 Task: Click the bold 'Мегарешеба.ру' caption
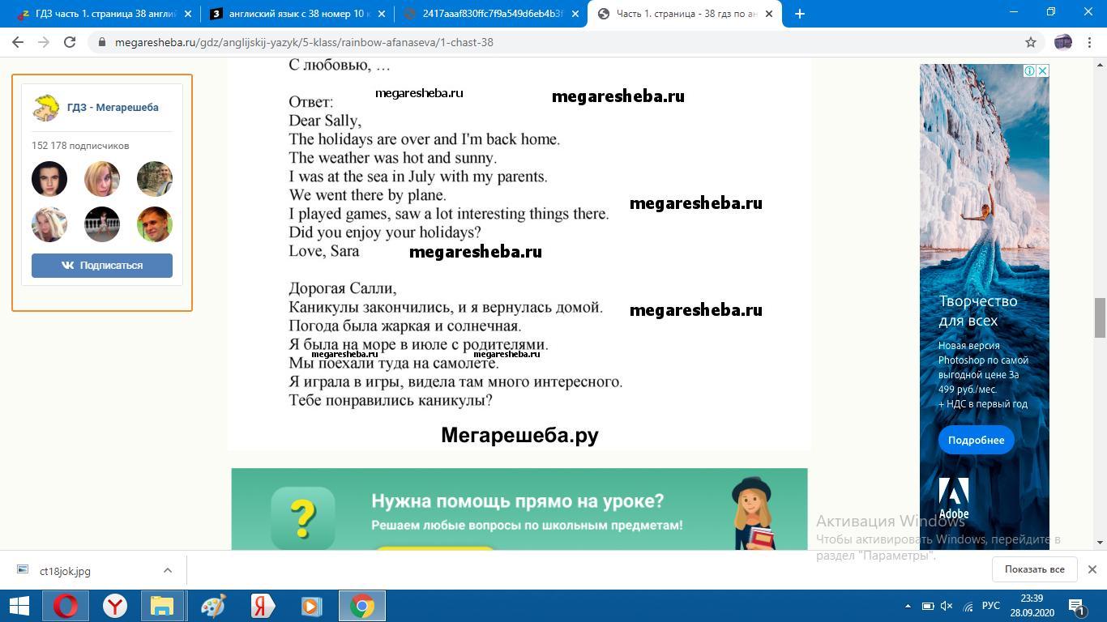[519, 435]
